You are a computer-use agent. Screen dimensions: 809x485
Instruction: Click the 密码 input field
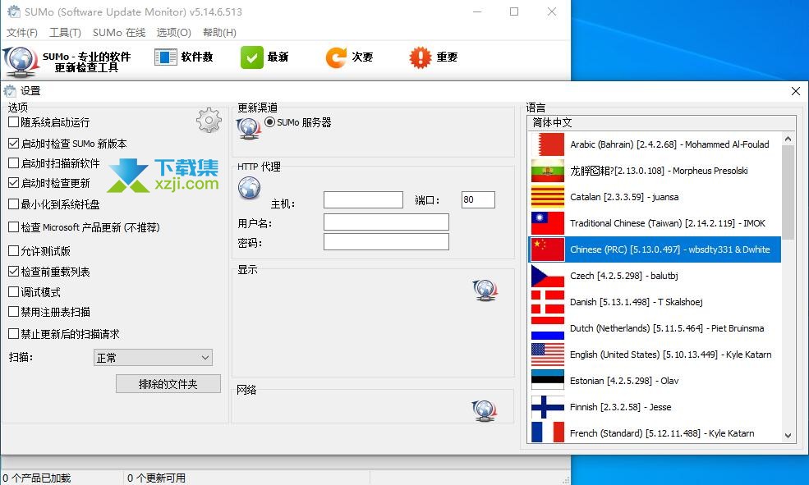(x=387, y=242)
